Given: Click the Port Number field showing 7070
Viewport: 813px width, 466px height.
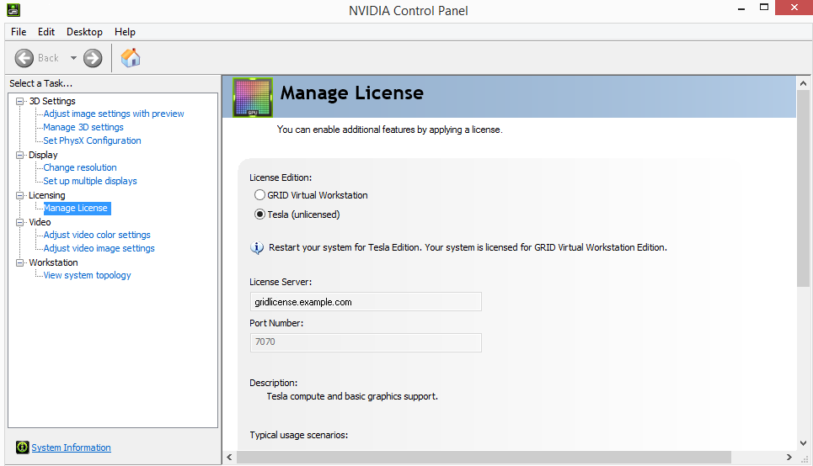Looking at the screenshot, I should click(x=366, y=342).
